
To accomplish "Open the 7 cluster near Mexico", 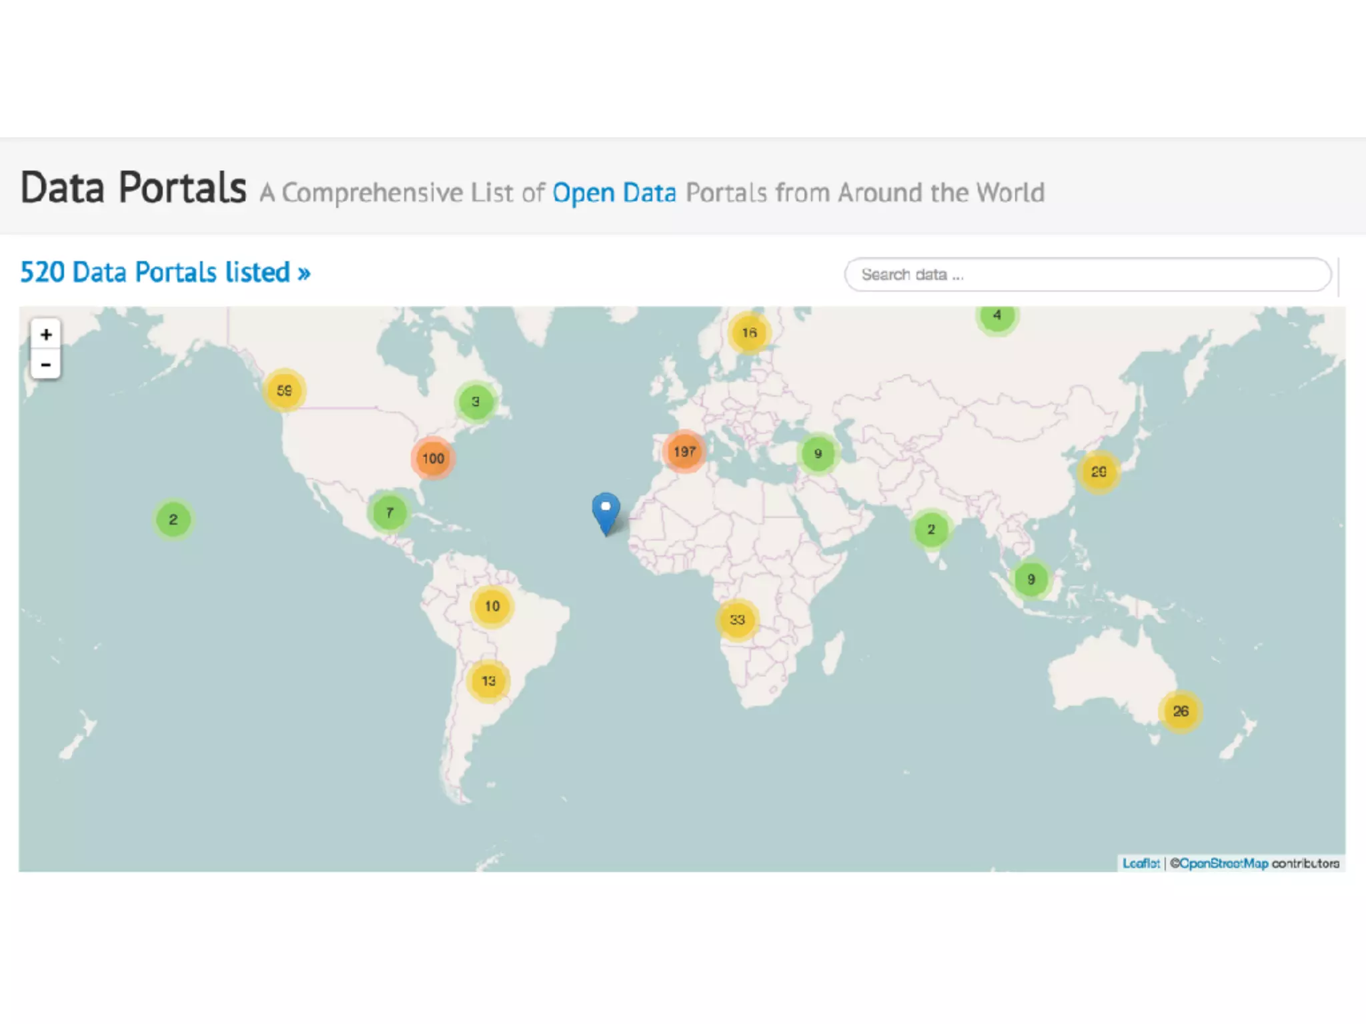I will [390, 513].
